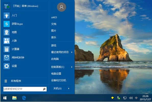Open the Start Menu (Windows) program icon
The image size is (152, 102).
pyautogui.click(x=7, y=6)
